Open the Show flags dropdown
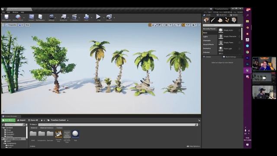Viewport: 277px width, 156px height. pyautogui.click(x=27, y=25)
